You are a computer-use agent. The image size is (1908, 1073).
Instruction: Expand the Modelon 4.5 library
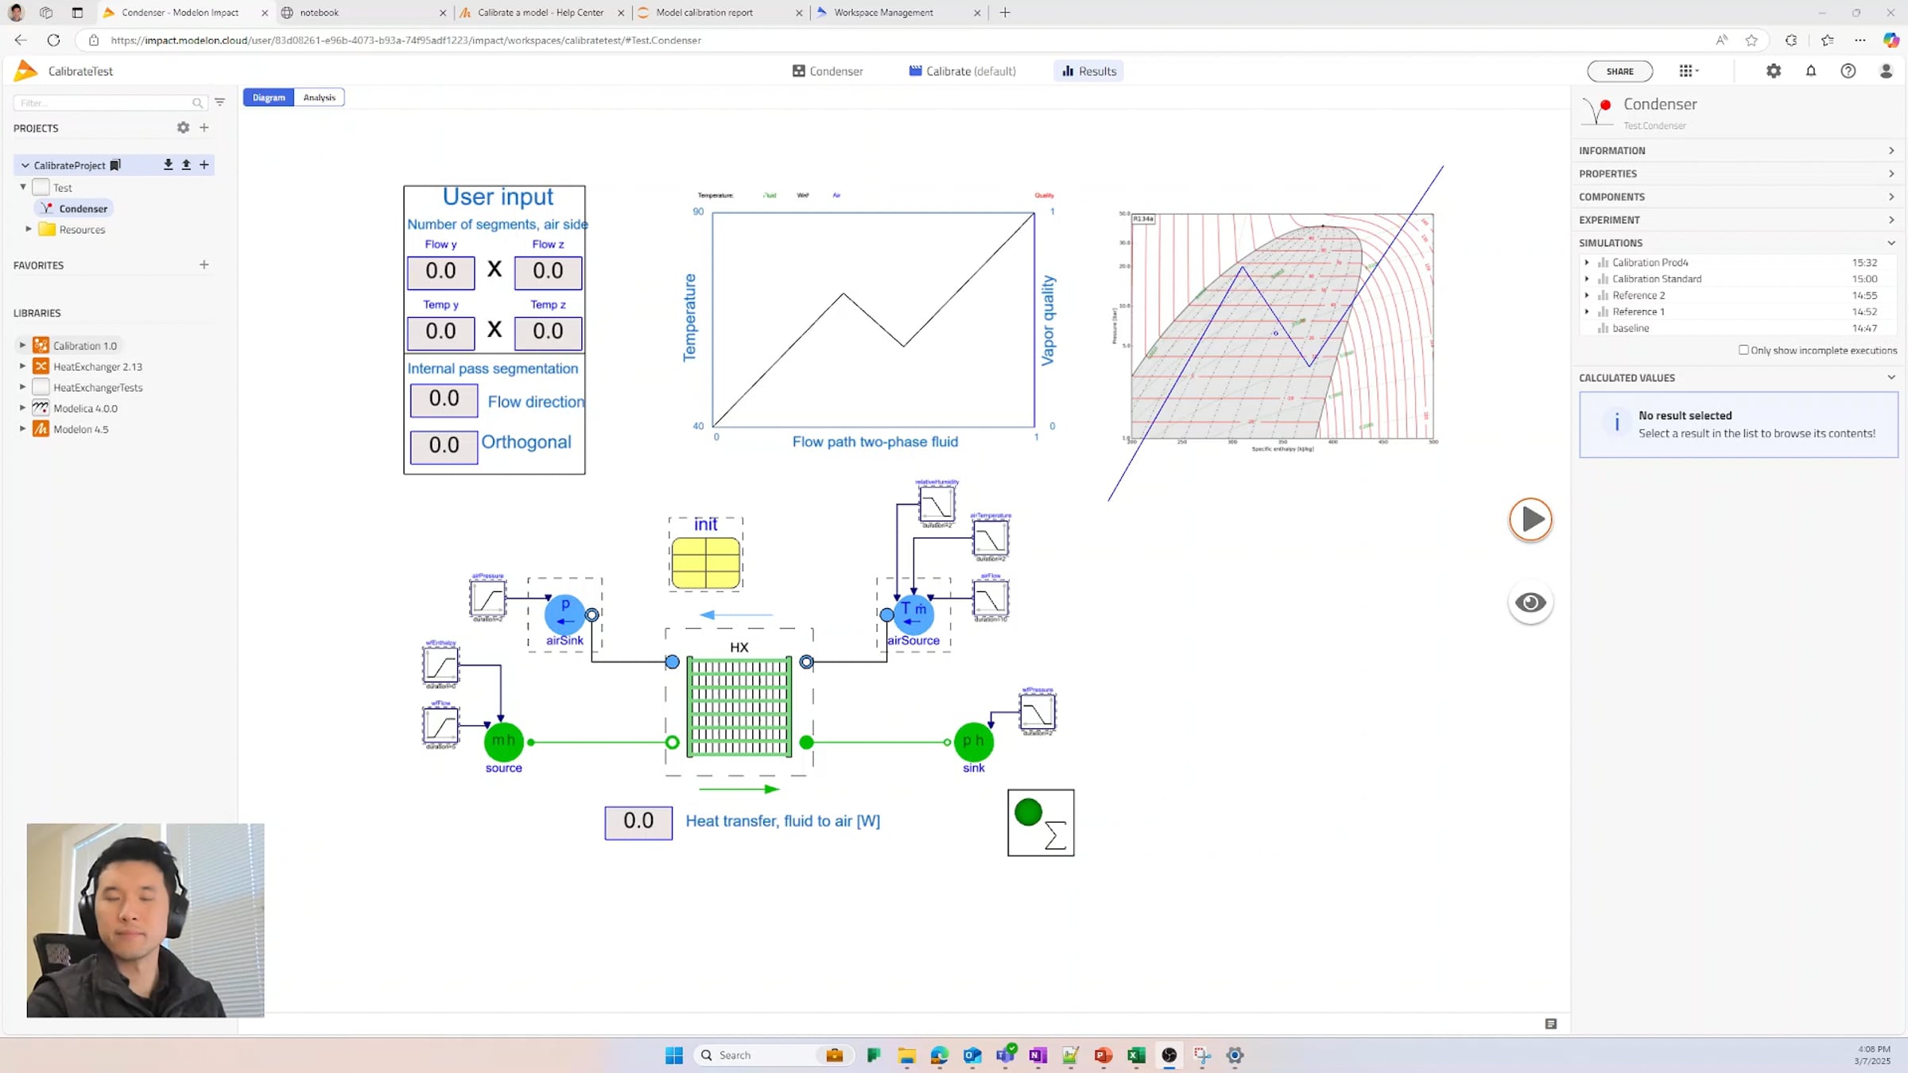click(22, 428)
